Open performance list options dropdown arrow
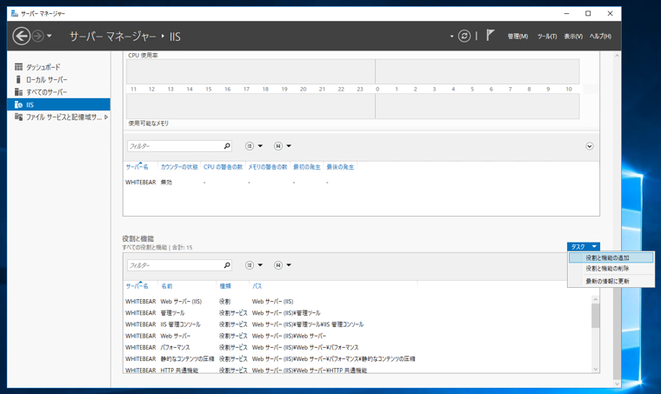661x394 pixels. 260,146
